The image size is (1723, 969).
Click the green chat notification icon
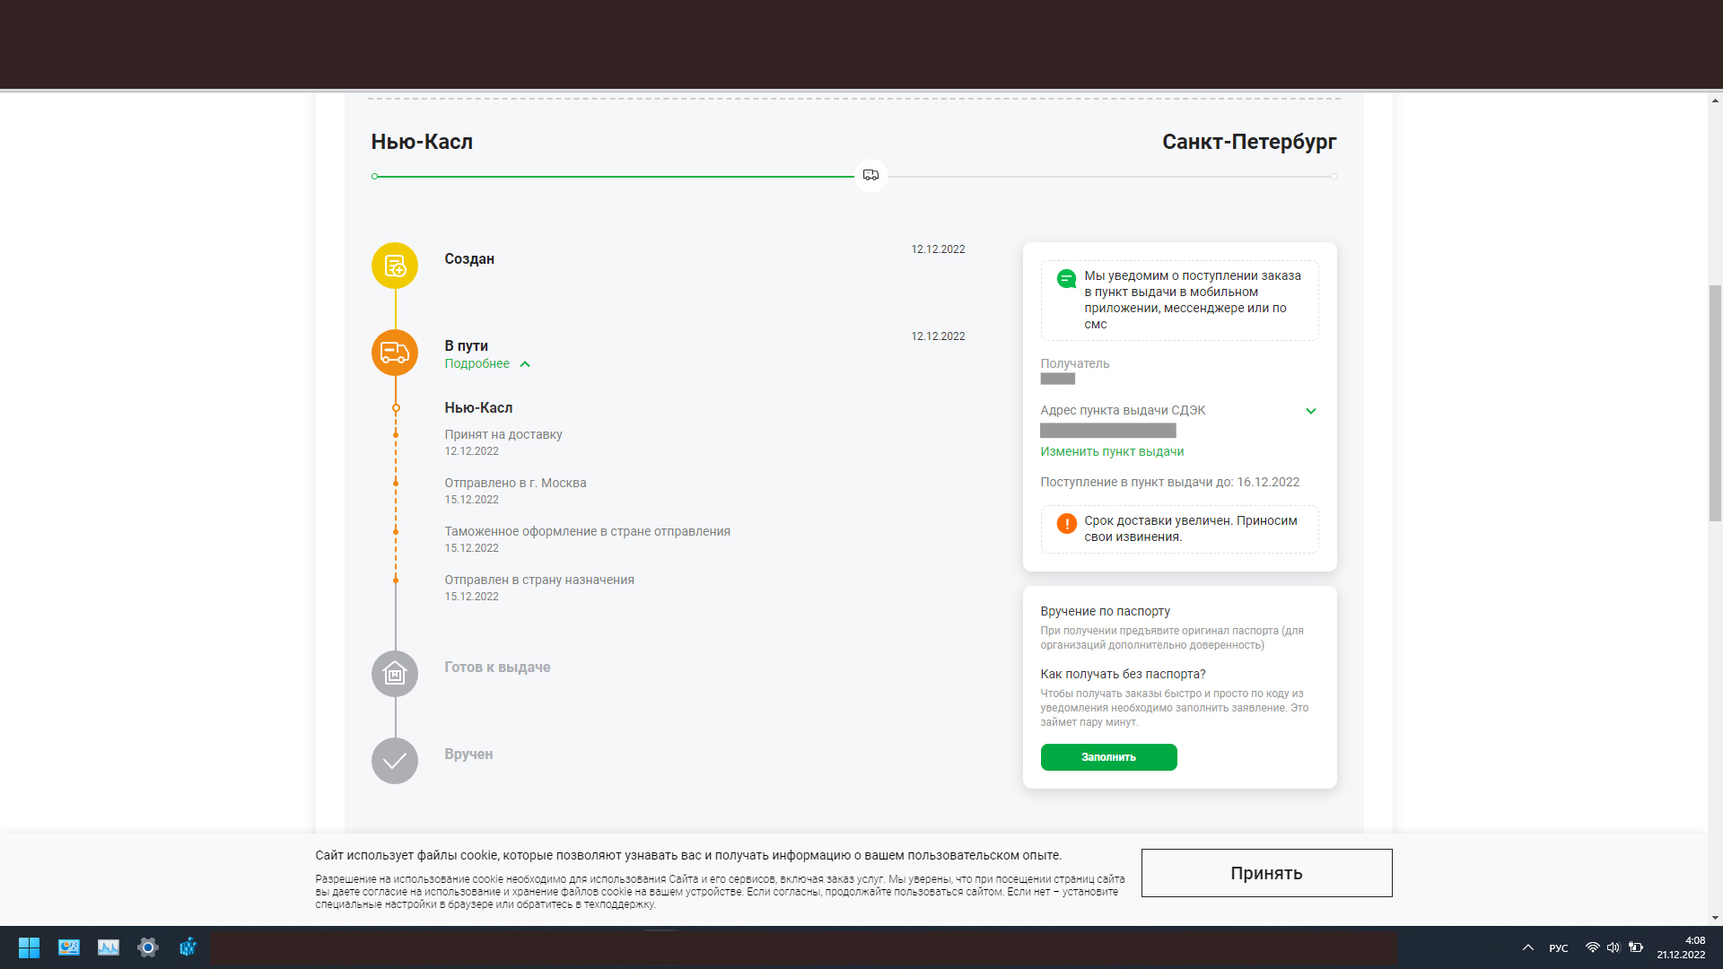1066,279
